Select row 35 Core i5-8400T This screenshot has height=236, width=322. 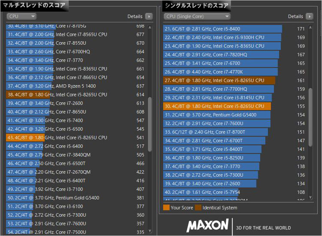(234, 149)
